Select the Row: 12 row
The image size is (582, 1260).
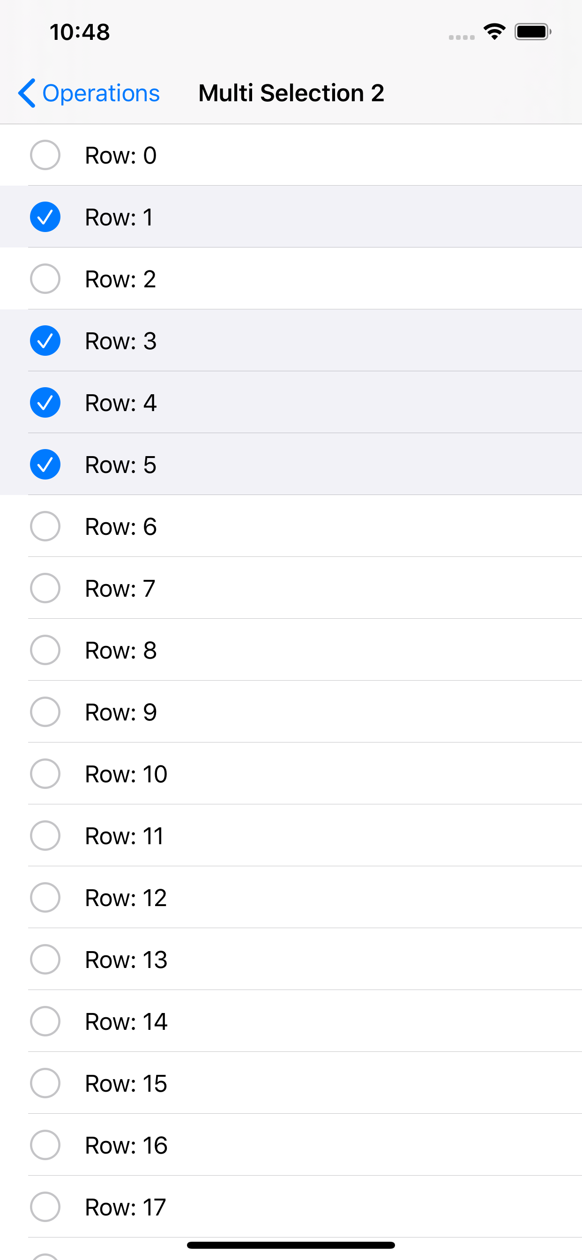(291, 898)
